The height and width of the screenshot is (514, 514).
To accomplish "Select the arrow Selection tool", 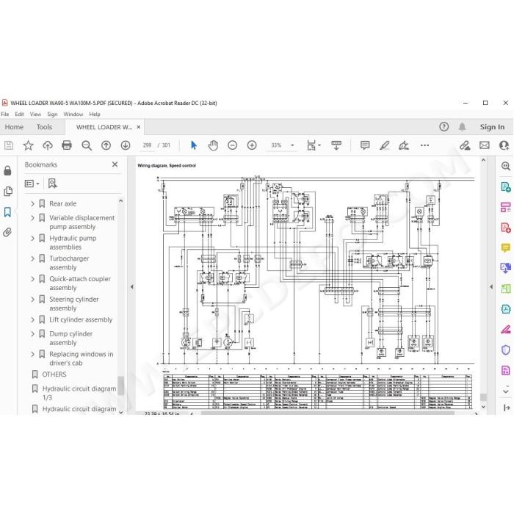I will point(194,145).
